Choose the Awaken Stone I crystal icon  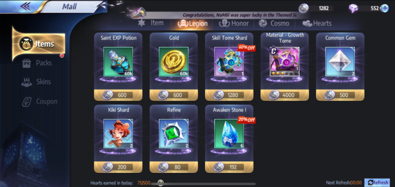pos(229,134)
